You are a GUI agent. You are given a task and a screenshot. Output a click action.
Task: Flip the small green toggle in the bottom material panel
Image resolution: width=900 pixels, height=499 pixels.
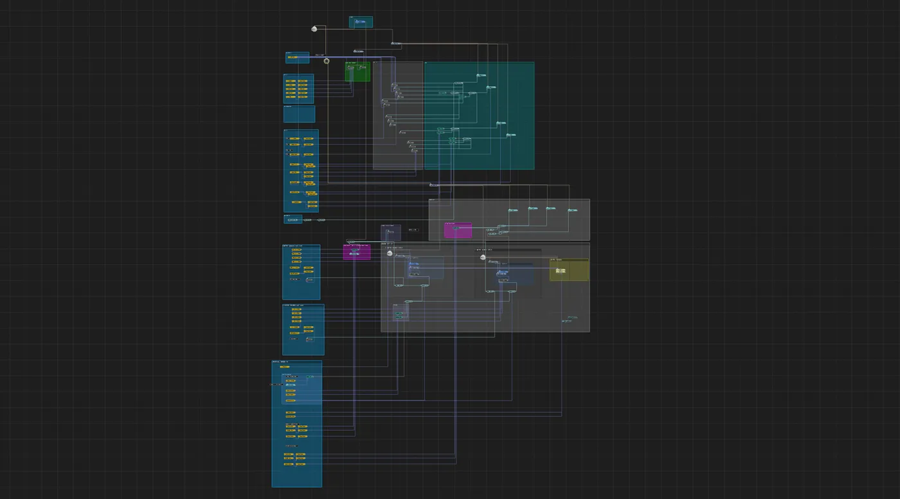(309, 376)
